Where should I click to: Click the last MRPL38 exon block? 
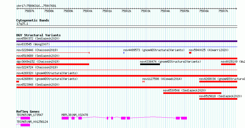click(184, 118)
